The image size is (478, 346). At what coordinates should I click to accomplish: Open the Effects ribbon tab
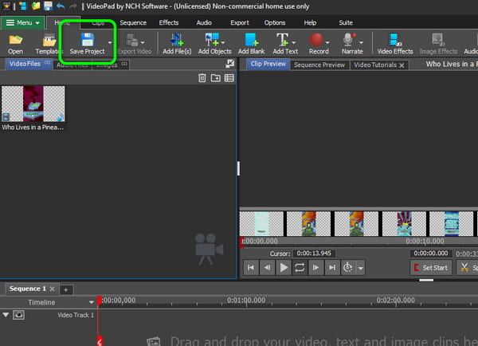[x=169, y=22]
